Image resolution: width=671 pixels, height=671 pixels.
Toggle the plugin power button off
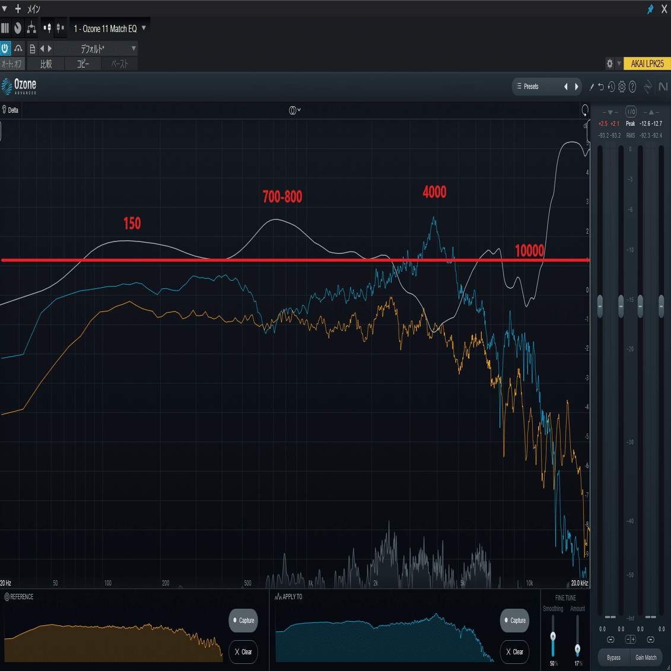click(5, 49)
